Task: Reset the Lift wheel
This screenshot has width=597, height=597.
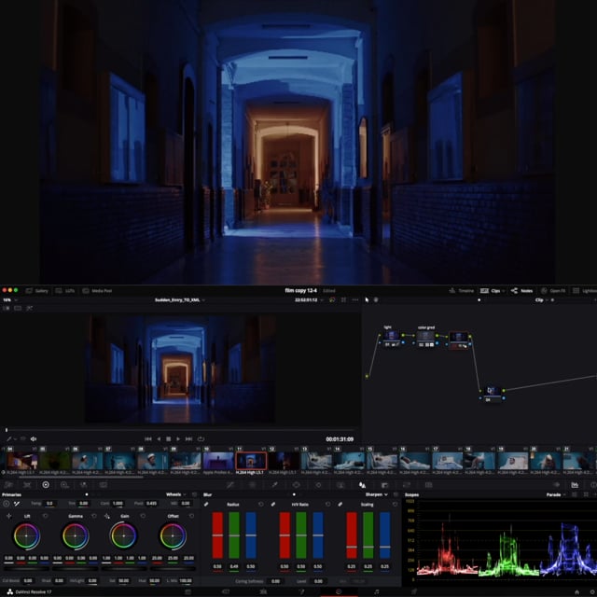Action: [x=46, y=516]
